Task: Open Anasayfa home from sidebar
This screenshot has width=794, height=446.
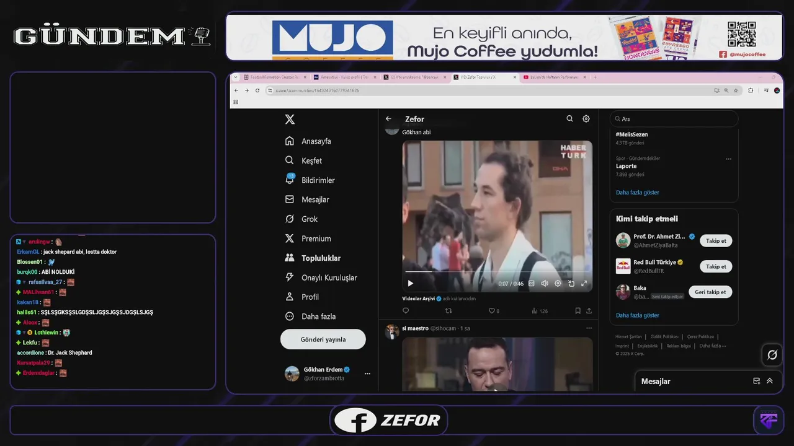Action: [x=308, y=141]
